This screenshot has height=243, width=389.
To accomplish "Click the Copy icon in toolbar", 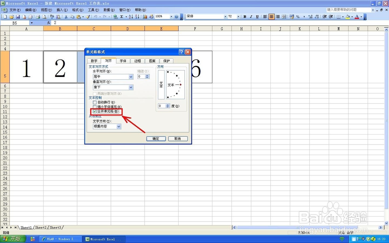I will (x=72, y=17).
